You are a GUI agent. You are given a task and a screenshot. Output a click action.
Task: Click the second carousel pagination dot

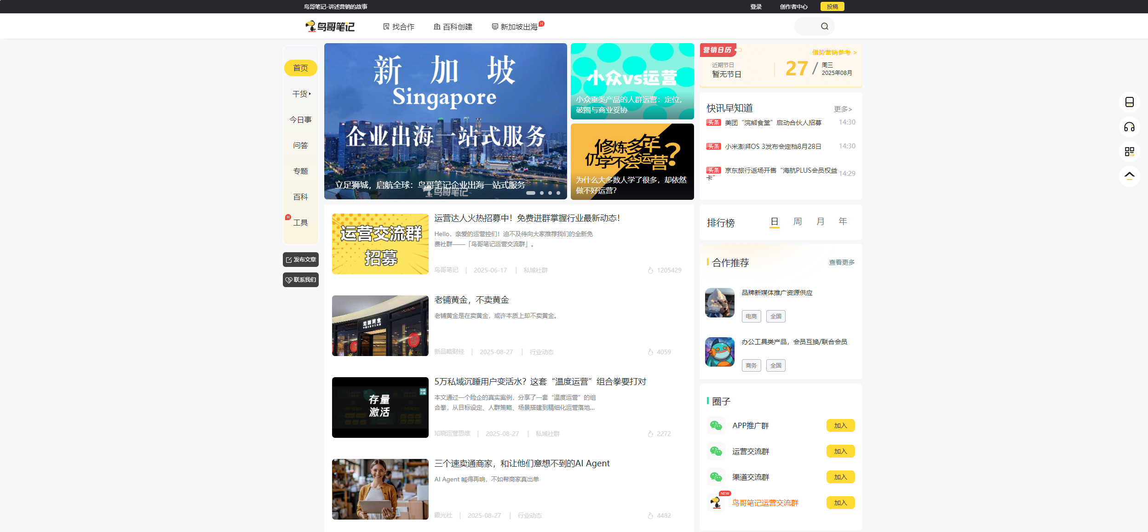point(542,193)
